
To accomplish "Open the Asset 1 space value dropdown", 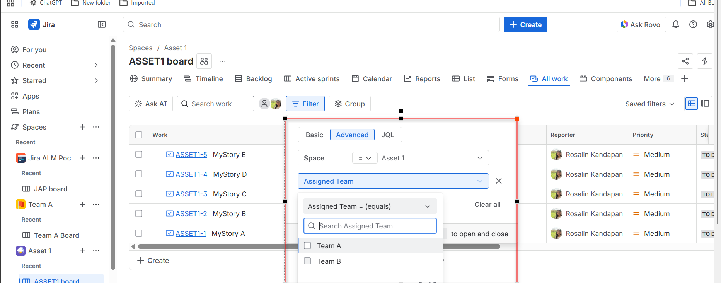I will pyautogui.click(x=432, y=158).
